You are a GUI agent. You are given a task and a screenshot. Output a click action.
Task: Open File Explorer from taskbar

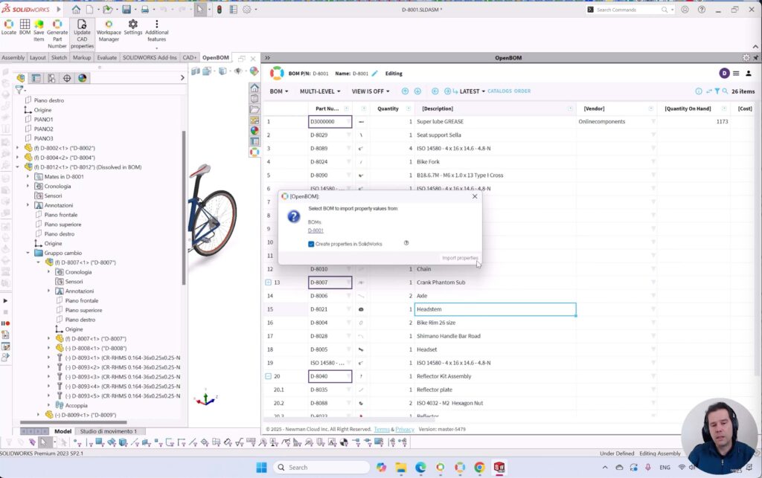click(401, 468)
